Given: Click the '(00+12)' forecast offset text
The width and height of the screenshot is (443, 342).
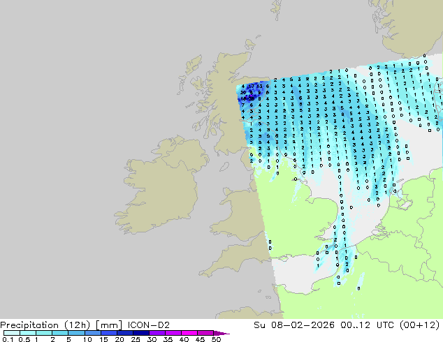Looking at the screenshot, I should (x=420, y=325).
